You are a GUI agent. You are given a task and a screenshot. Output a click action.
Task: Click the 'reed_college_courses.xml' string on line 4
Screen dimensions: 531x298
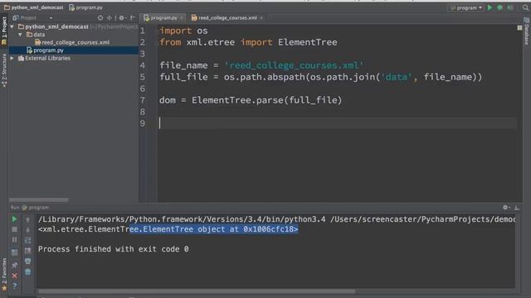tap(294, 65)
